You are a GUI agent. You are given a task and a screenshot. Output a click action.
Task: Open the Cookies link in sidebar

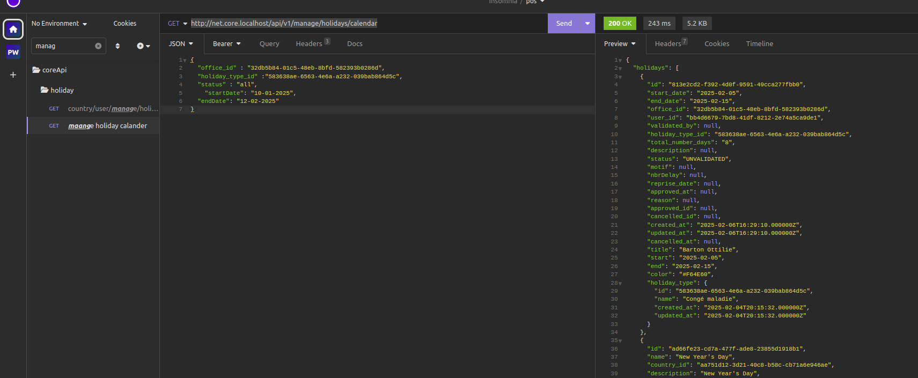coord(124,24)
